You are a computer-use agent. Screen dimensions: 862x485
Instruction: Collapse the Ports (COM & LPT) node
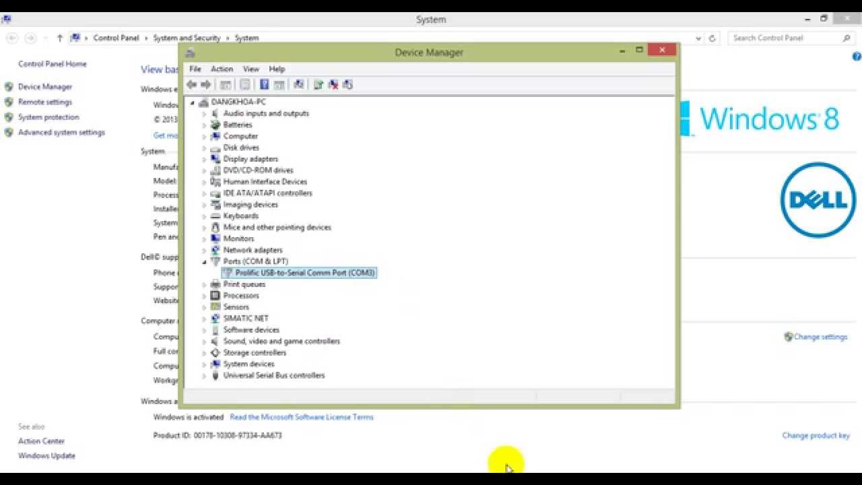[204, 261]
